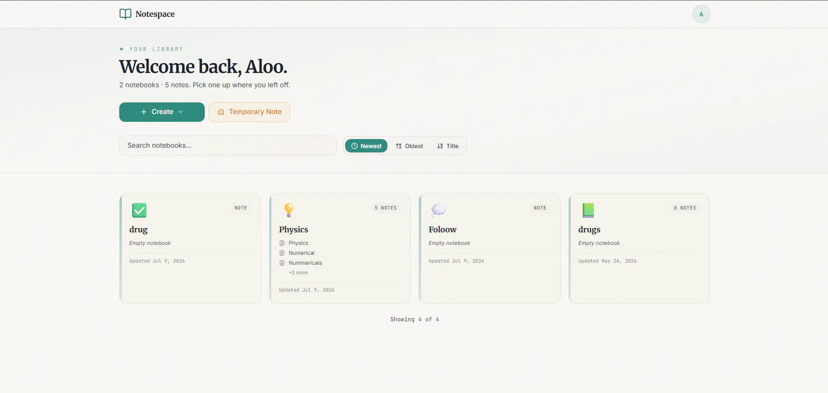Click the green book icon on drugs card
828x393 pixels.
[588, 210]
